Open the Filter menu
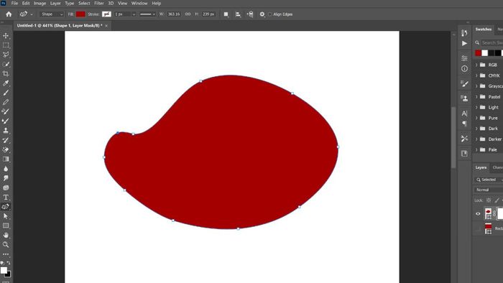Screen dimensions: 503x283 point(99,3)
